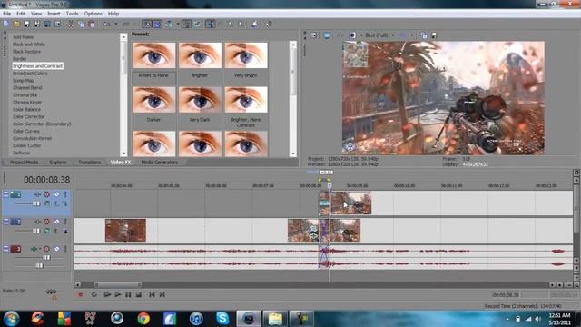The height and width of the screenshot is (327, 581).
Task: Minimize audio track 3 header
Action: point(5,249)
